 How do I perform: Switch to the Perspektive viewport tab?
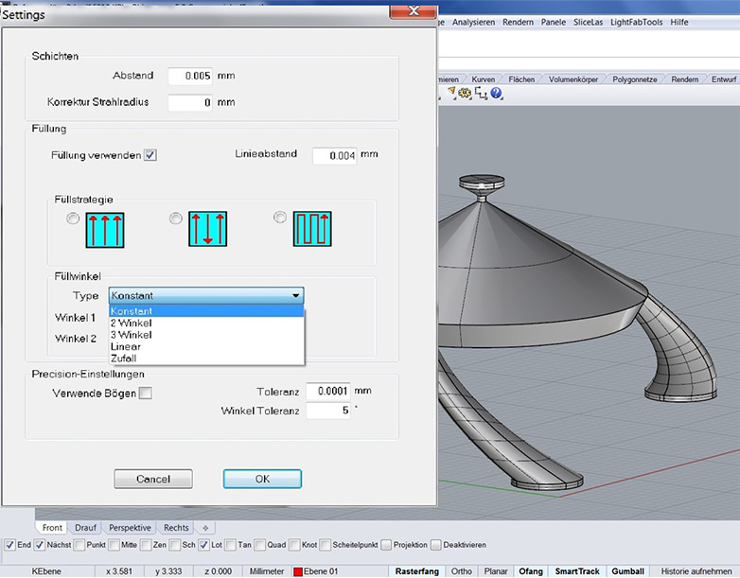129,528
